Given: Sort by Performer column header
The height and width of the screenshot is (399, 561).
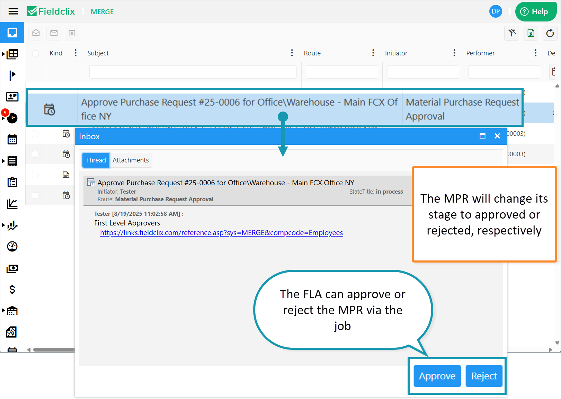Looking at the screenshot, I should coord(480,53).
